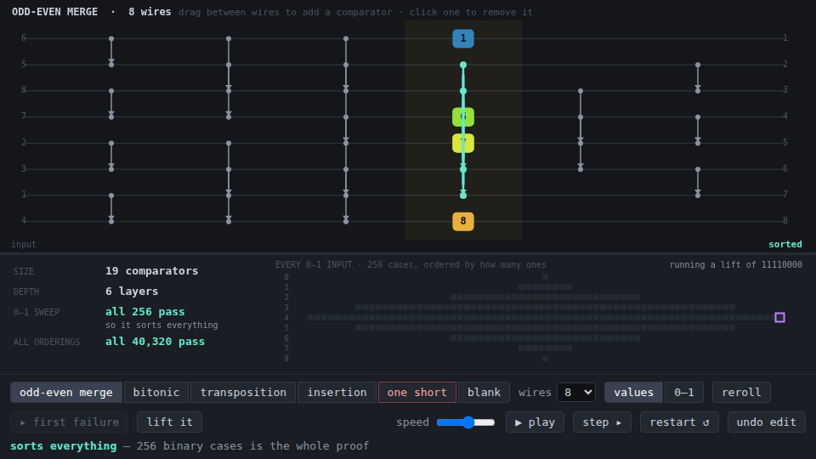Load the bitonic network preset
The width and height of the screenshot is (816, 459).
pyautogui.click(x=156, y=393)
